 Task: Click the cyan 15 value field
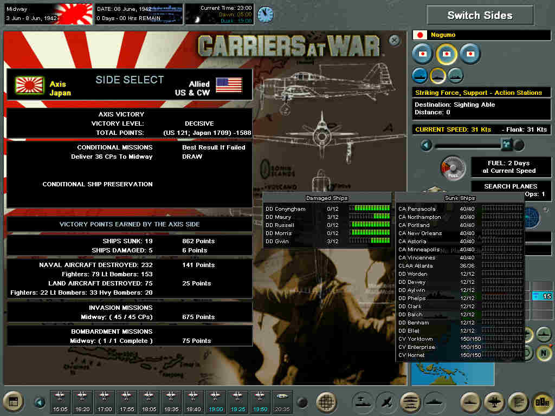[x=542, y=296]
